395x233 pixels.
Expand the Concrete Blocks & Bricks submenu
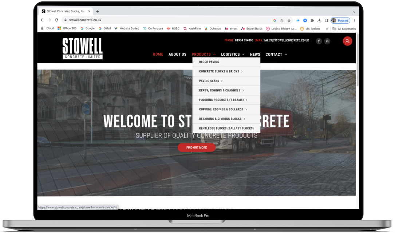pyautogui.click(x=218, y=71)
